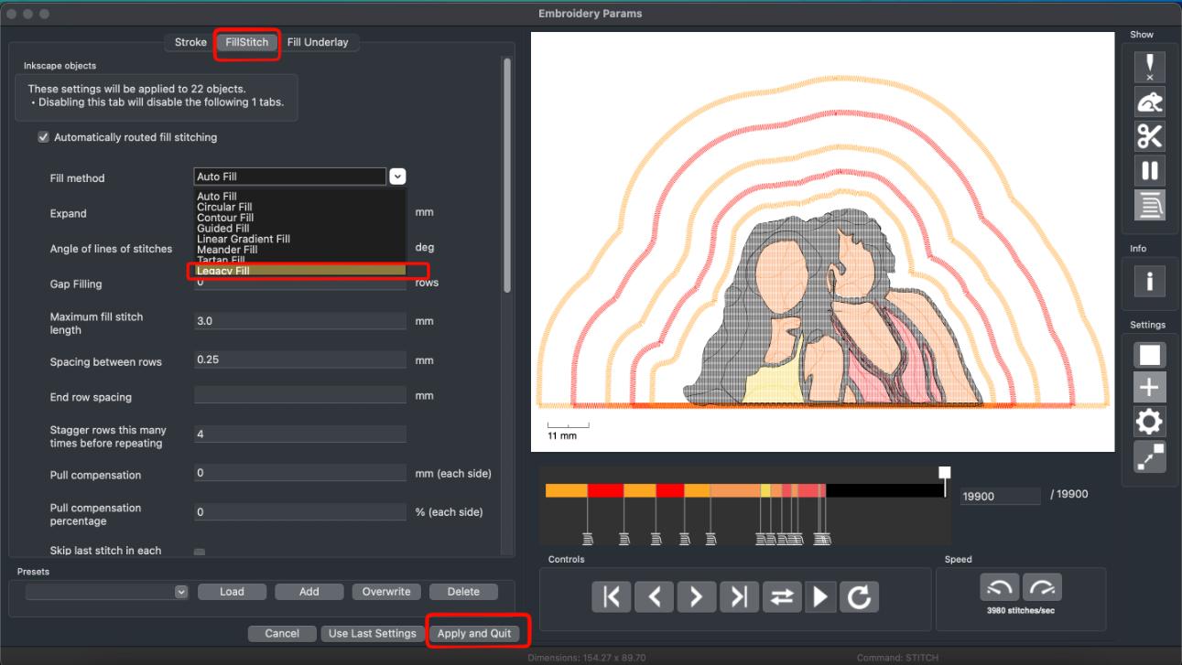Click the speed up stitches icon
Viewport: 1182px width, 665px height.
coord(1042,587)
